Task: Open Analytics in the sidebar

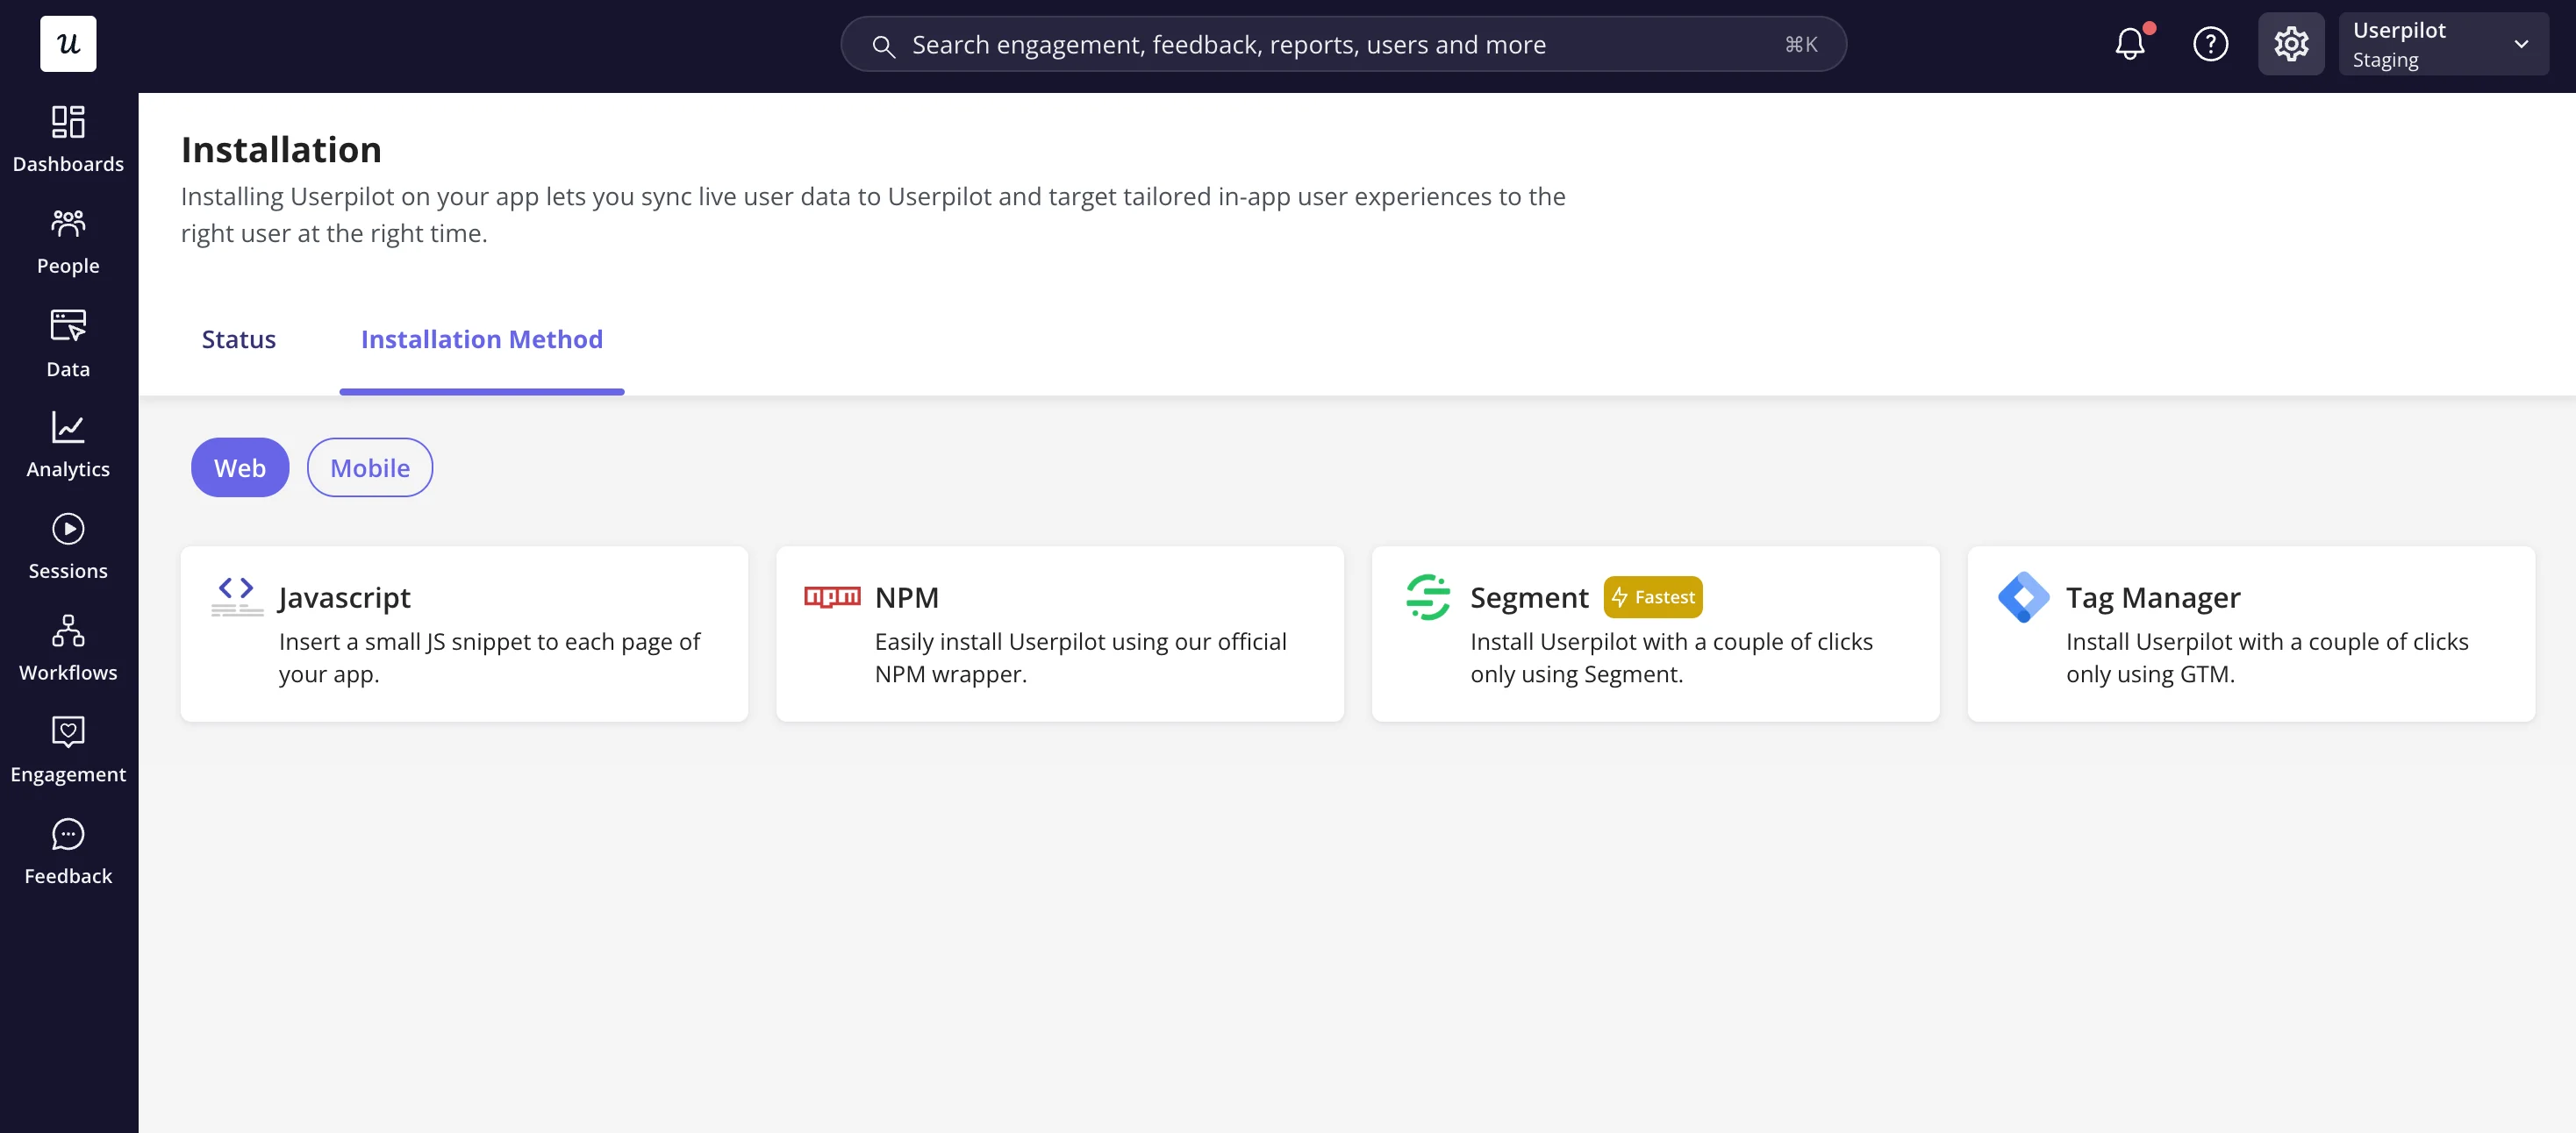Action: click(x=68, y=445)
